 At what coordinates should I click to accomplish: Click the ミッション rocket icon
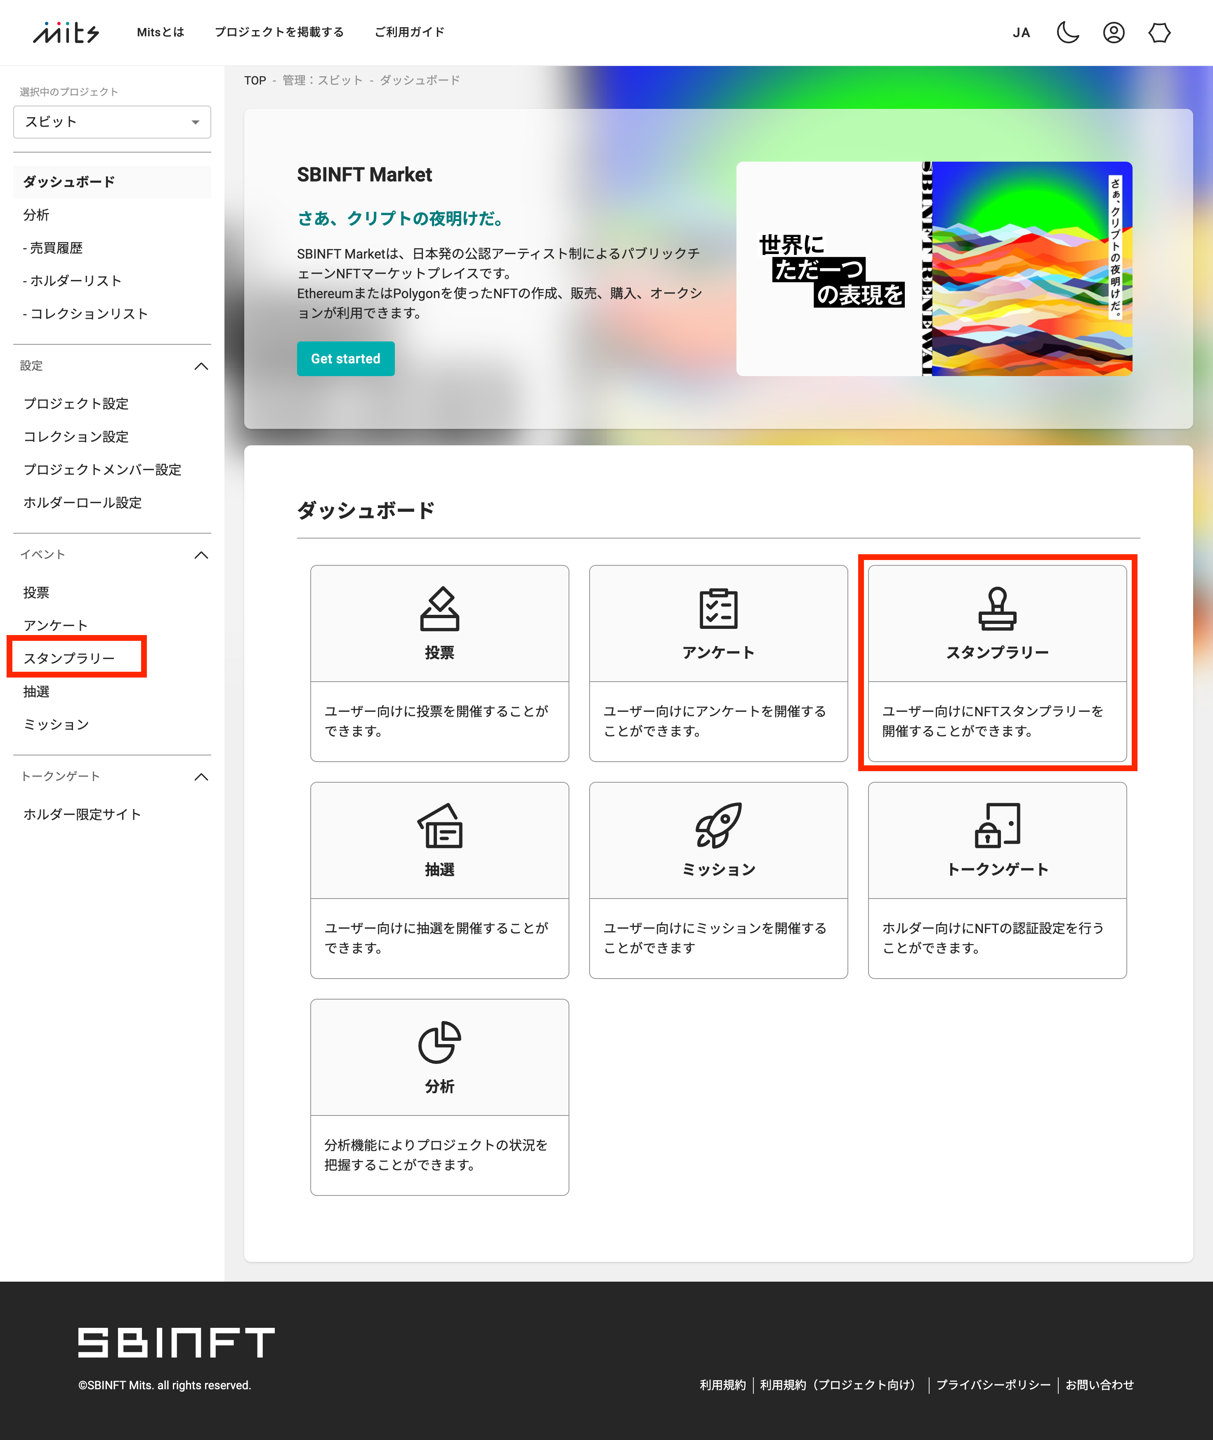pos(719,826)
